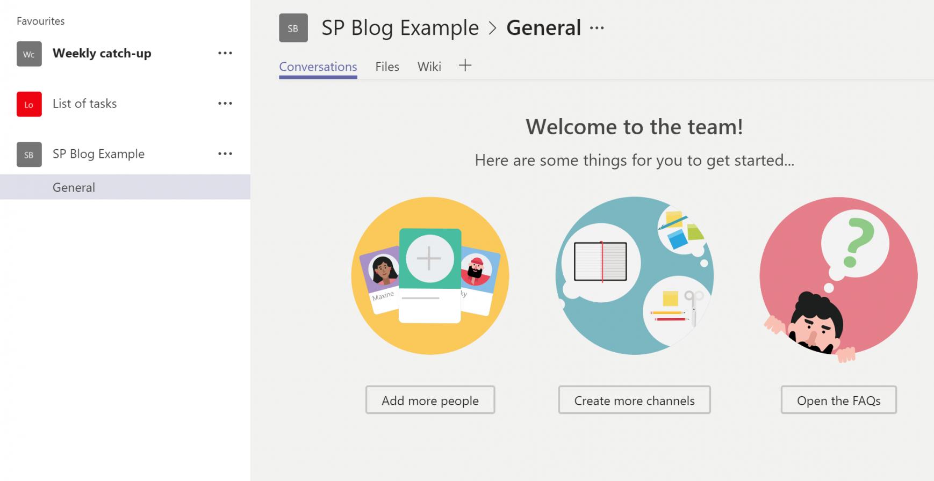Click the Open the FAQs button
Screen dimensions: 934x481
click(838, 400)
